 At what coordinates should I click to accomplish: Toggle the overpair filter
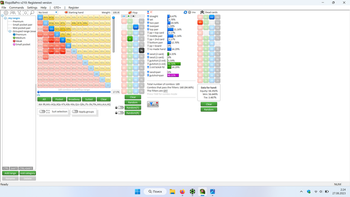click(148, 26)
